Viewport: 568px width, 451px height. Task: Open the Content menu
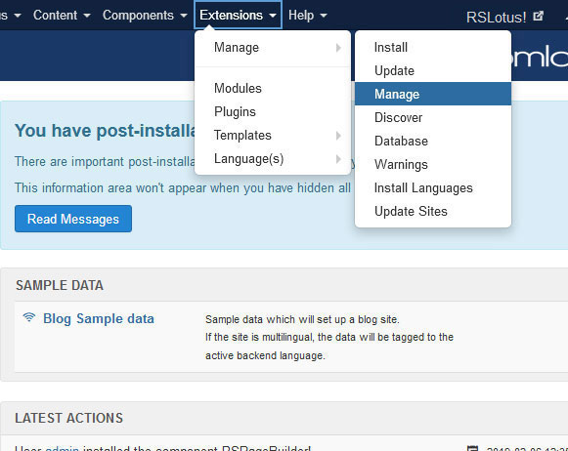click(x=62, y=16)
